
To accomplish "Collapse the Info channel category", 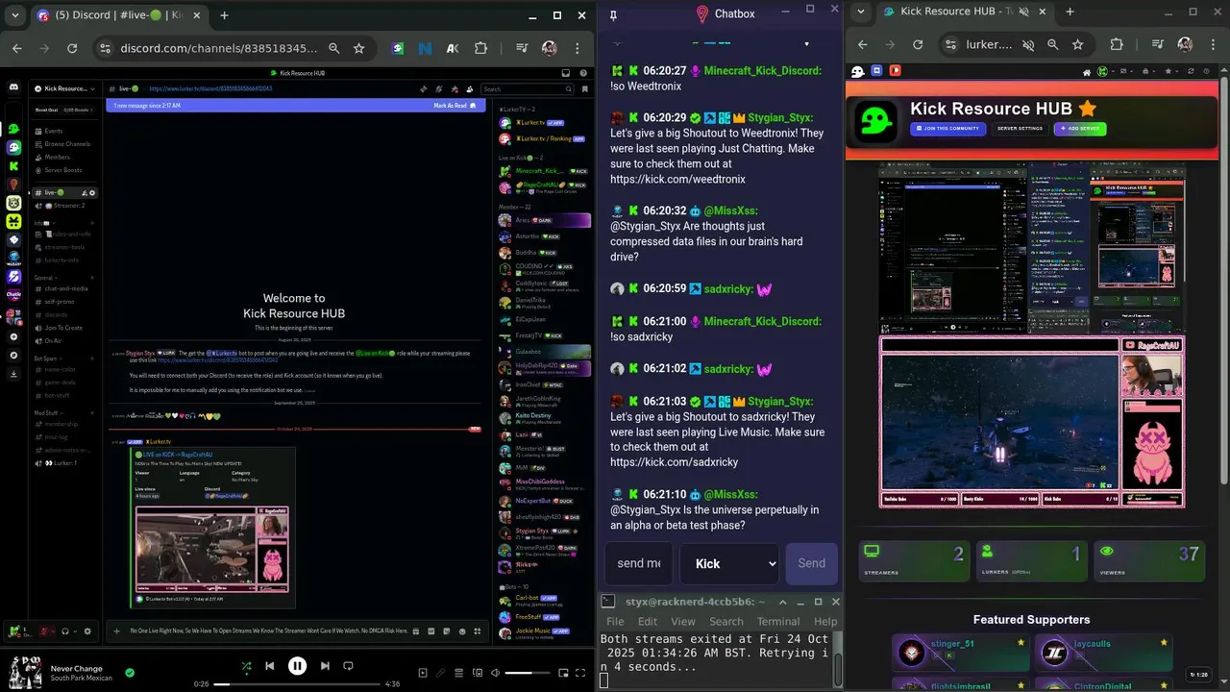I will click(44, 223).
